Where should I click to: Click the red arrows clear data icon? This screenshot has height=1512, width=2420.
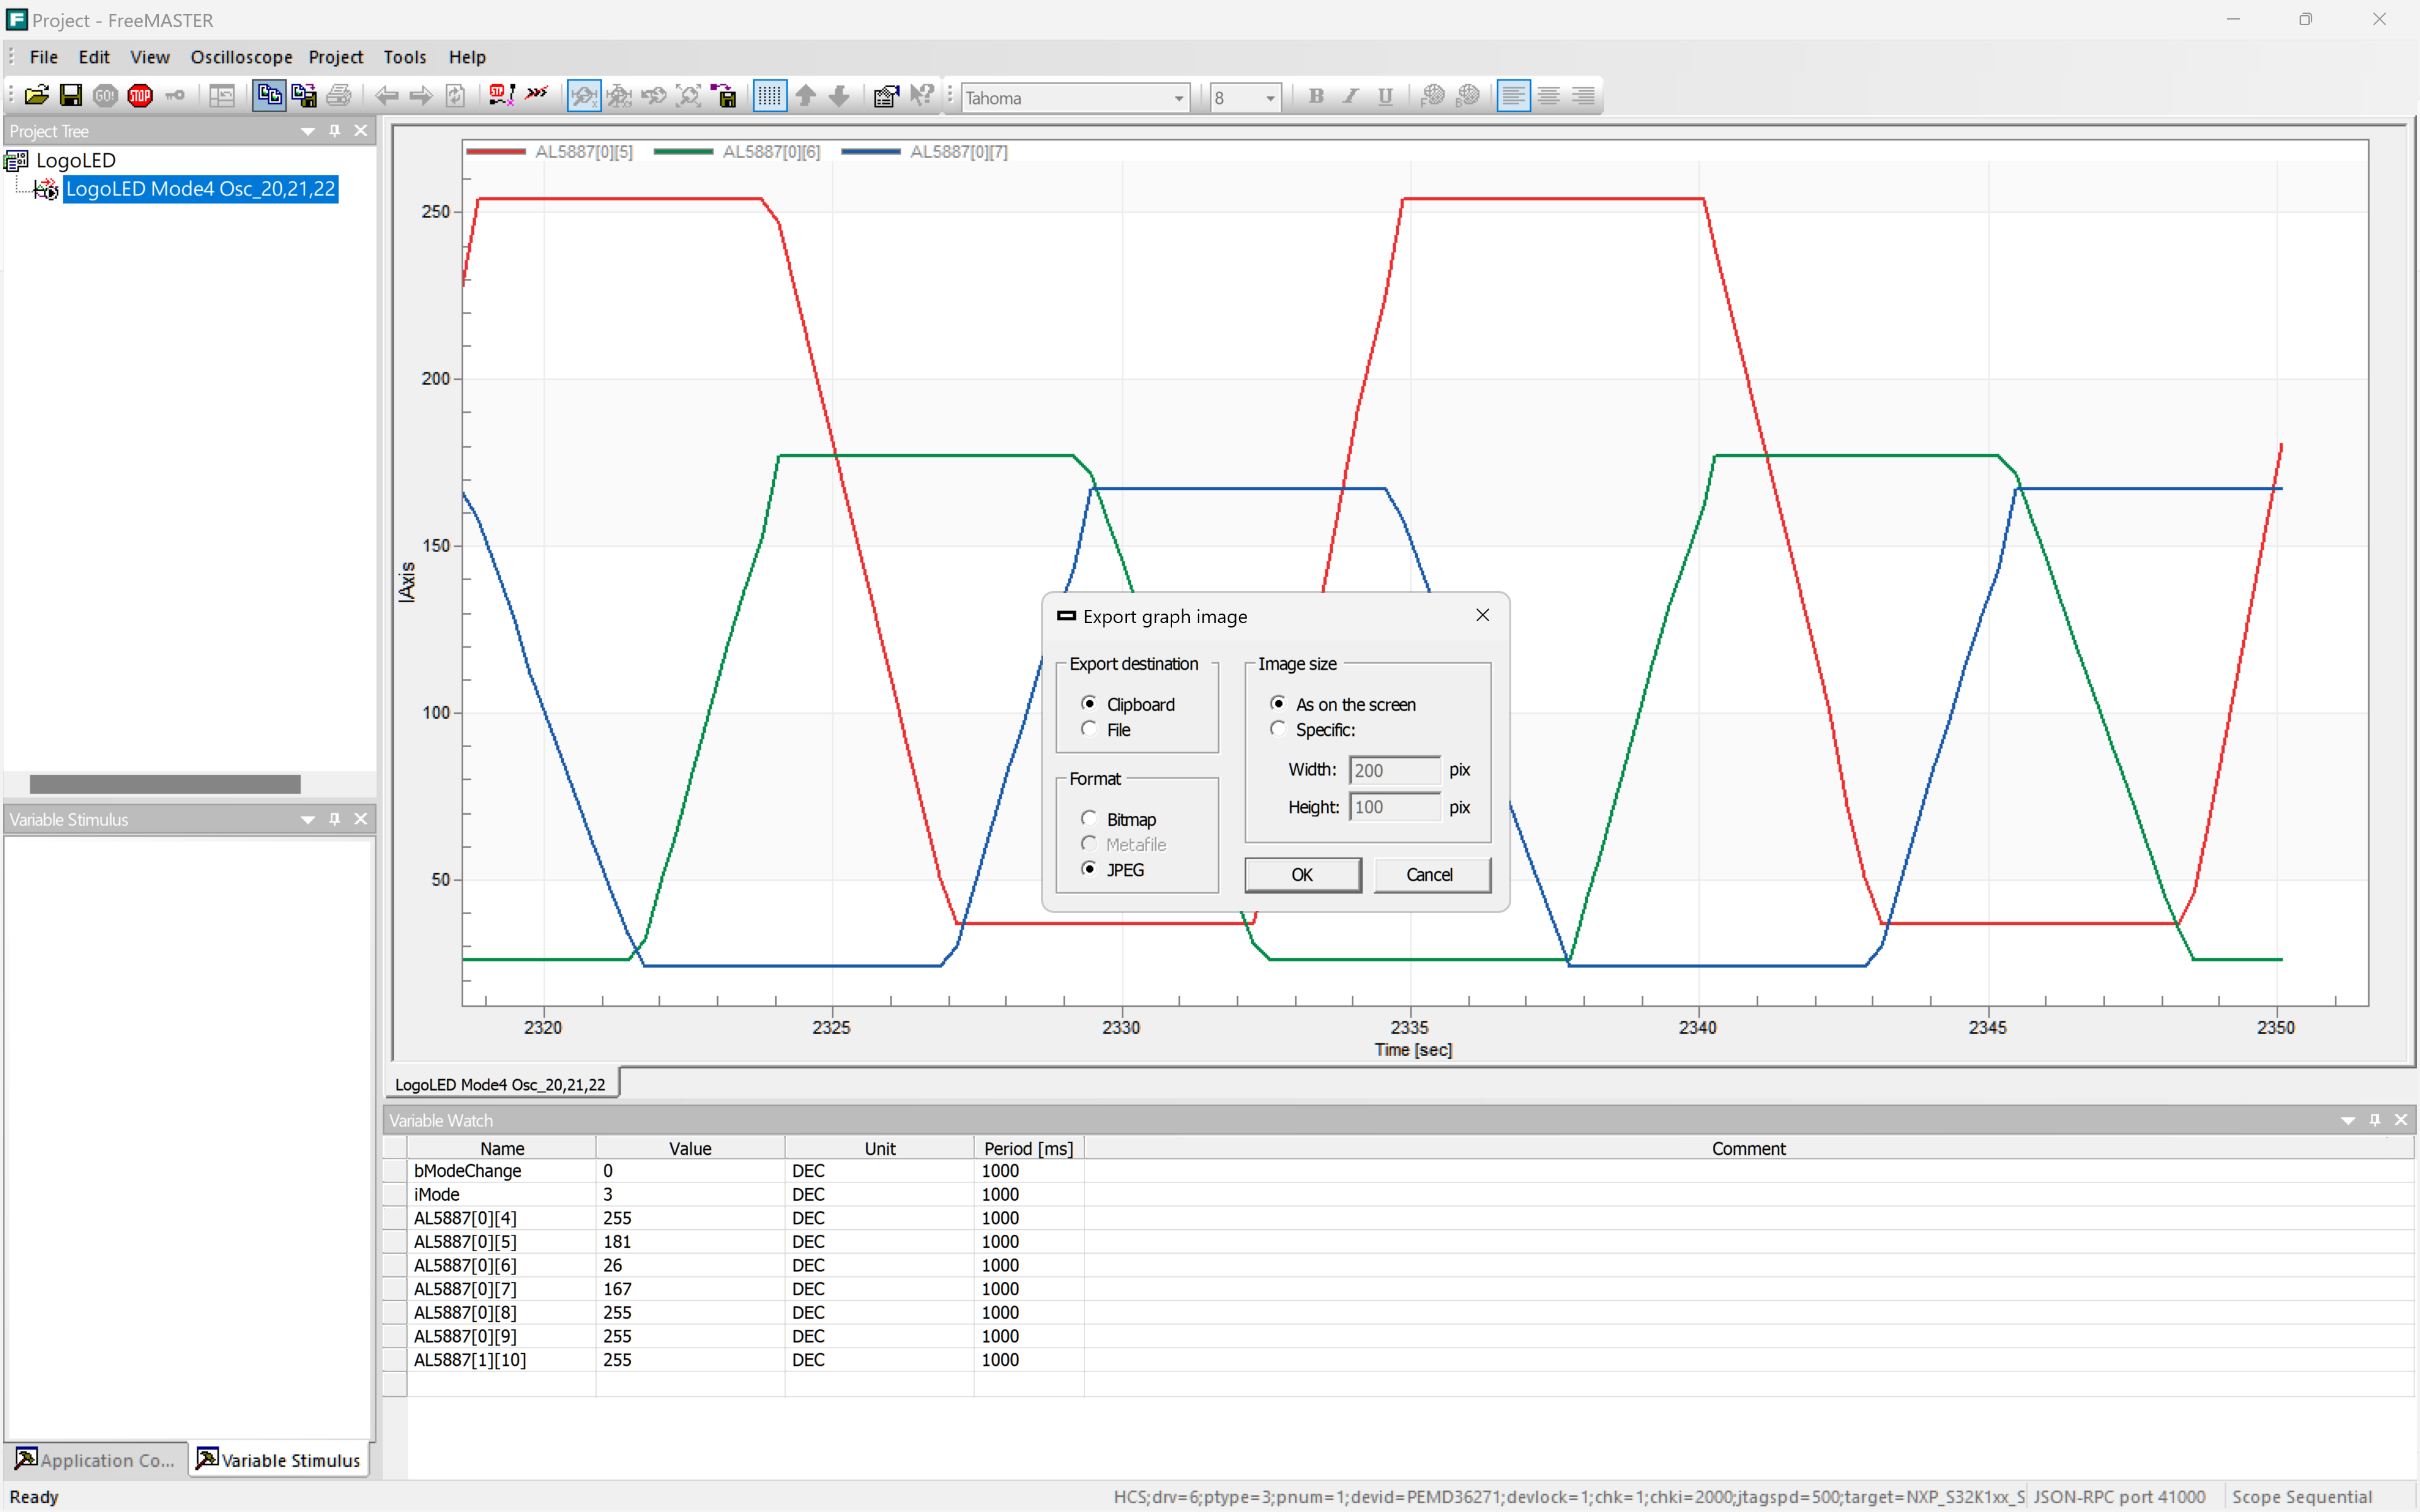[x=537, y=94]
